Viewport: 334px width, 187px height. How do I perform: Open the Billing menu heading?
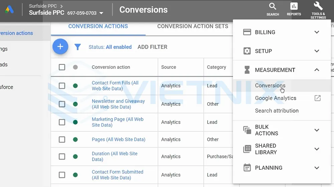pyautogui.click(x=265, y=32)
